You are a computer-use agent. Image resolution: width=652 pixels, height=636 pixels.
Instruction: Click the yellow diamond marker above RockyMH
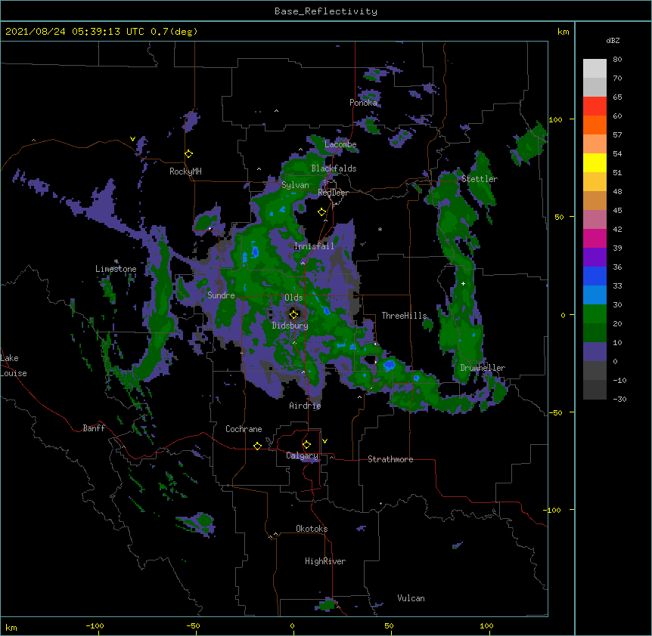189,154
